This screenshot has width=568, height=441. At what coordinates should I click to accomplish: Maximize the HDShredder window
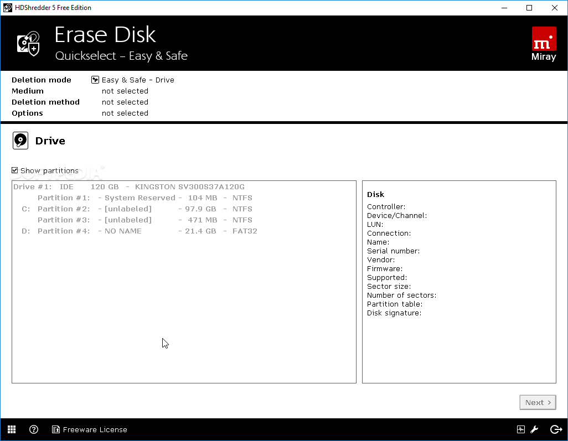coord(529,8)
